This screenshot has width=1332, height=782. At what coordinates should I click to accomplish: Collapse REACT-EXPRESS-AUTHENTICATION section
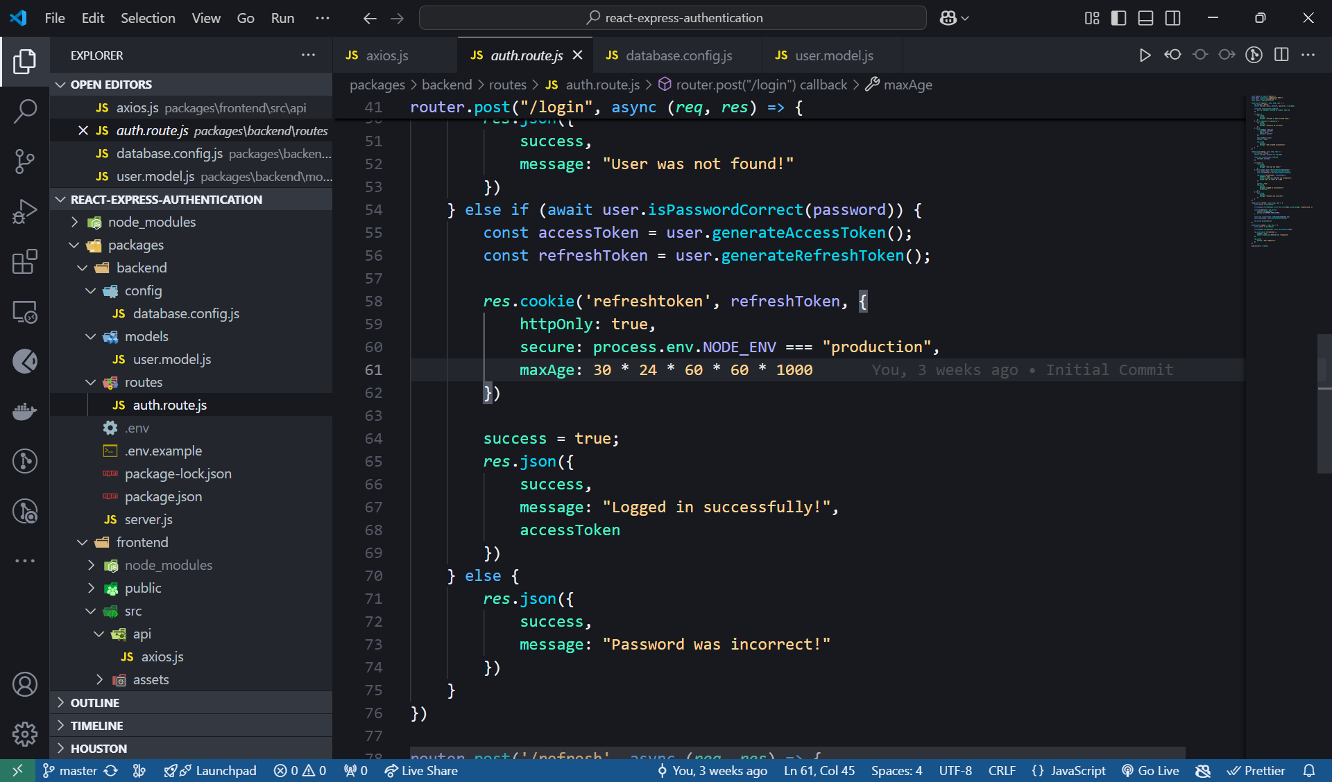191,200
